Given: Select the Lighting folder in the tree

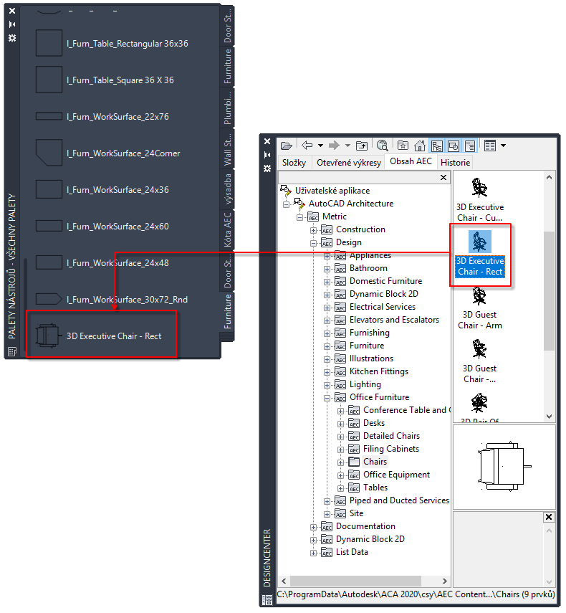Looking at the screenshot, I should (365, 384).
